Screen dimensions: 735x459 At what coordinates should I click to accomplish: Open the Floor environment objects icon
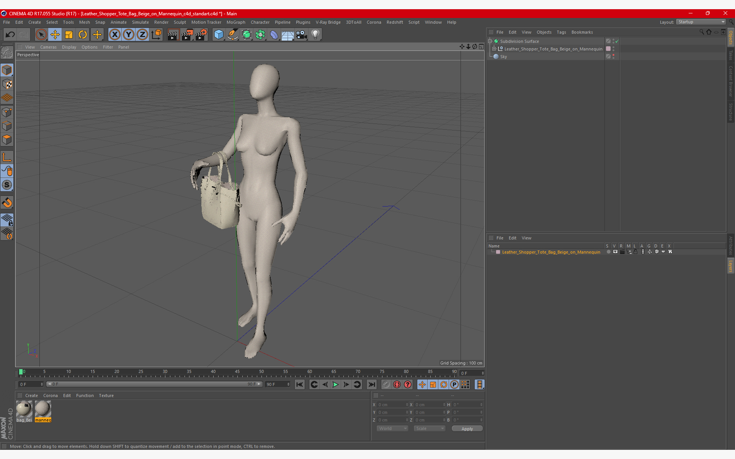pos(287,35)
